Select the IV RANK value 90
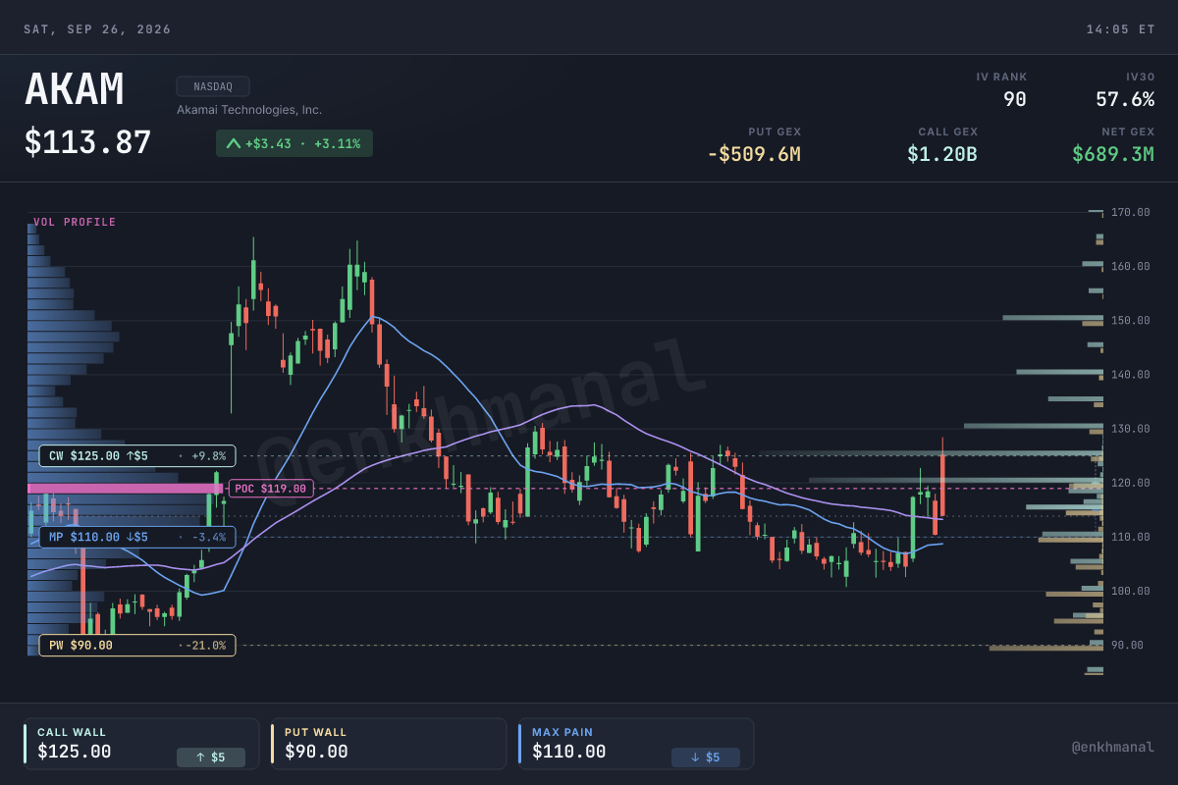The image size is (1178, 785). (1014, 99)
